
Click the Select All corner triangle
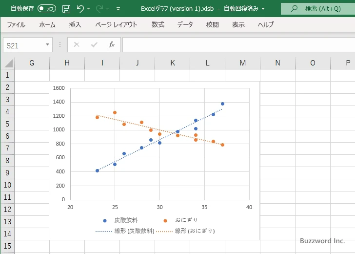click(x=8, y=63)
